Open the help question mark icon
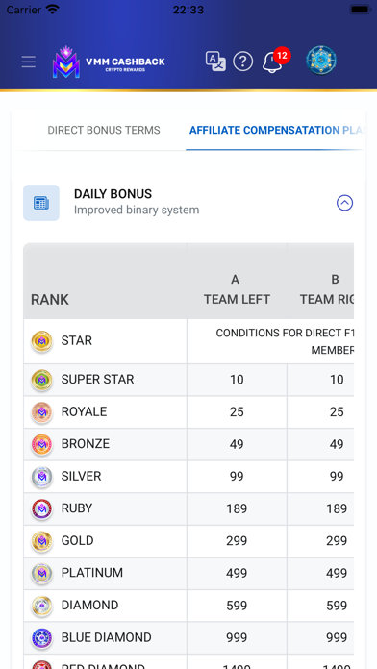The image size is (377, 669). click(x=243, y=62)
